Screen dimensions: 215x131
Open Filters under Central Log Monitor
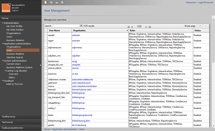[12, 77]
